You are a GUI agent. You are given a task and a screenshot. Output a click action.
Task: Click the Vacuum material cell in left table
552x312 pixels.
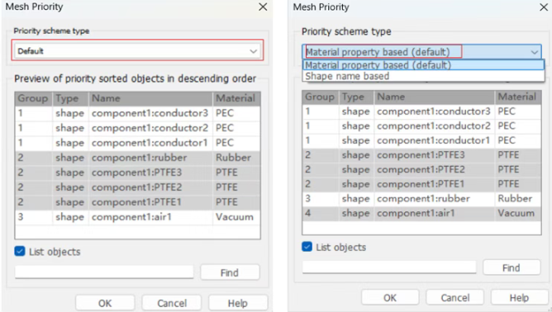tap(236, 217)
